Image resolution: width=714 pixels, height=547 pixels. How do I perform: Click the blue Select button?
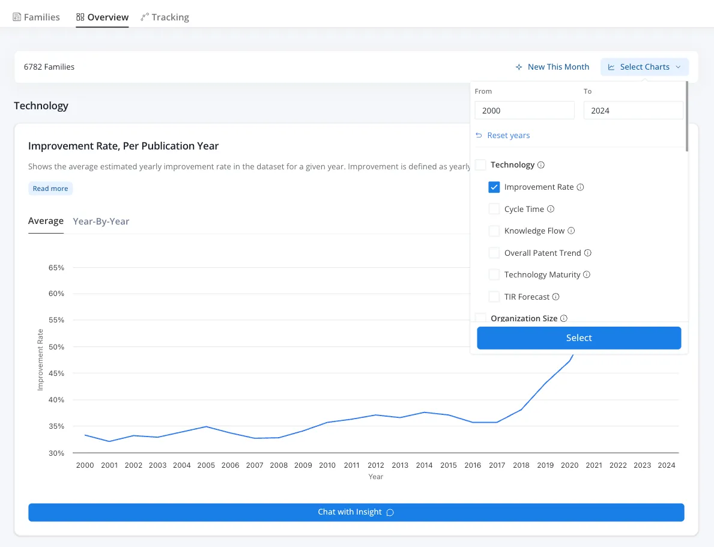(x=579, y=338)
